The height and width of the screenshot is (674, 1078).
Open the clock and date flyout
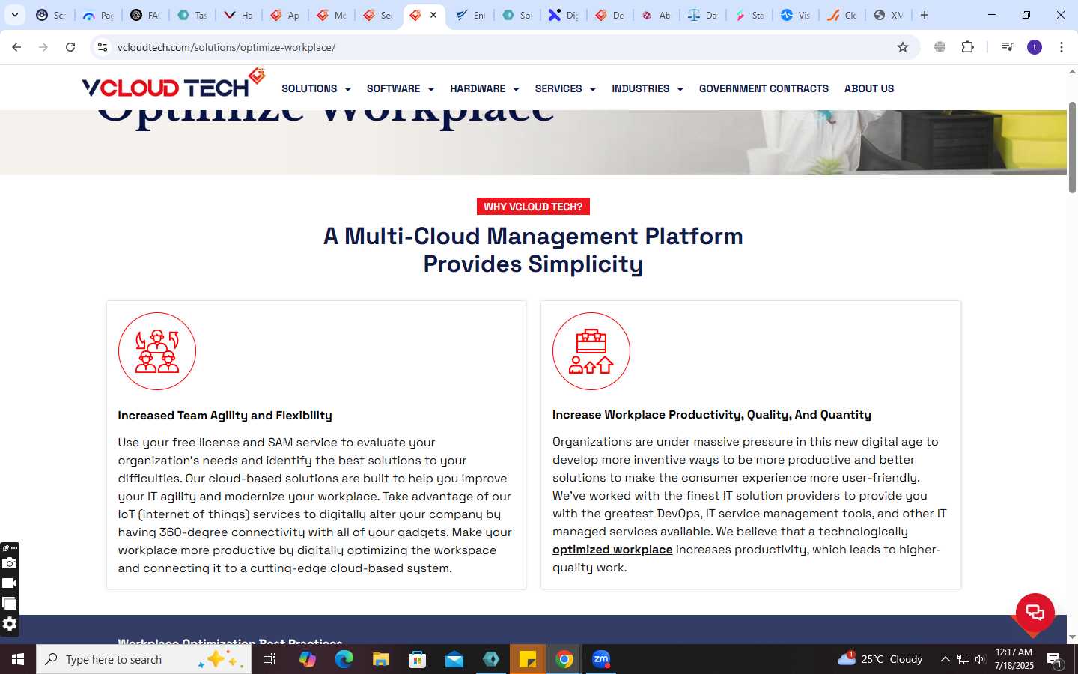(1014, 659)
